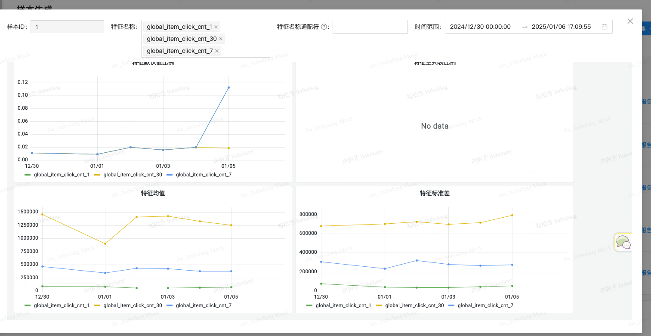Click the yellow line's 01/01 dip in 特征均值
651x336 pixels.
(105, 244)
